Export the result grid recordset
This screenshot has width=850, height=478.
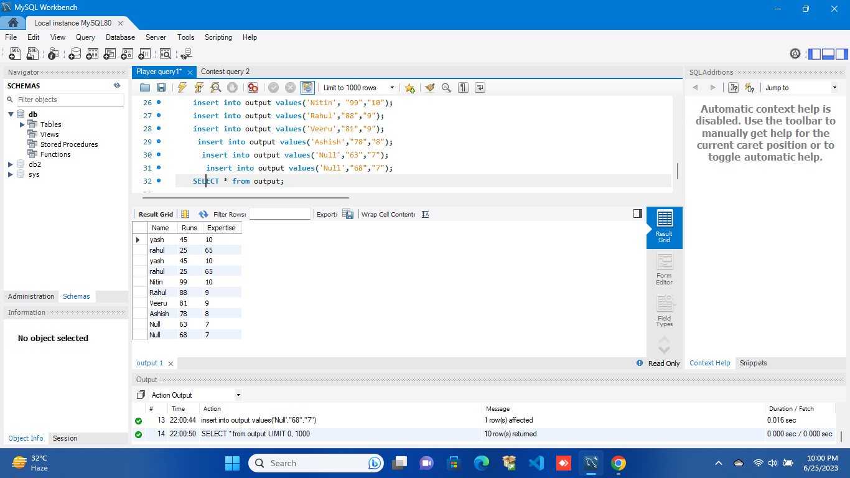(x=348, y=213)
